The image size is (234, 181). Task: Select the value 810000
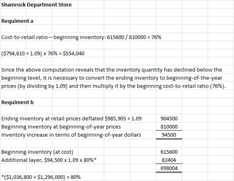169,127
